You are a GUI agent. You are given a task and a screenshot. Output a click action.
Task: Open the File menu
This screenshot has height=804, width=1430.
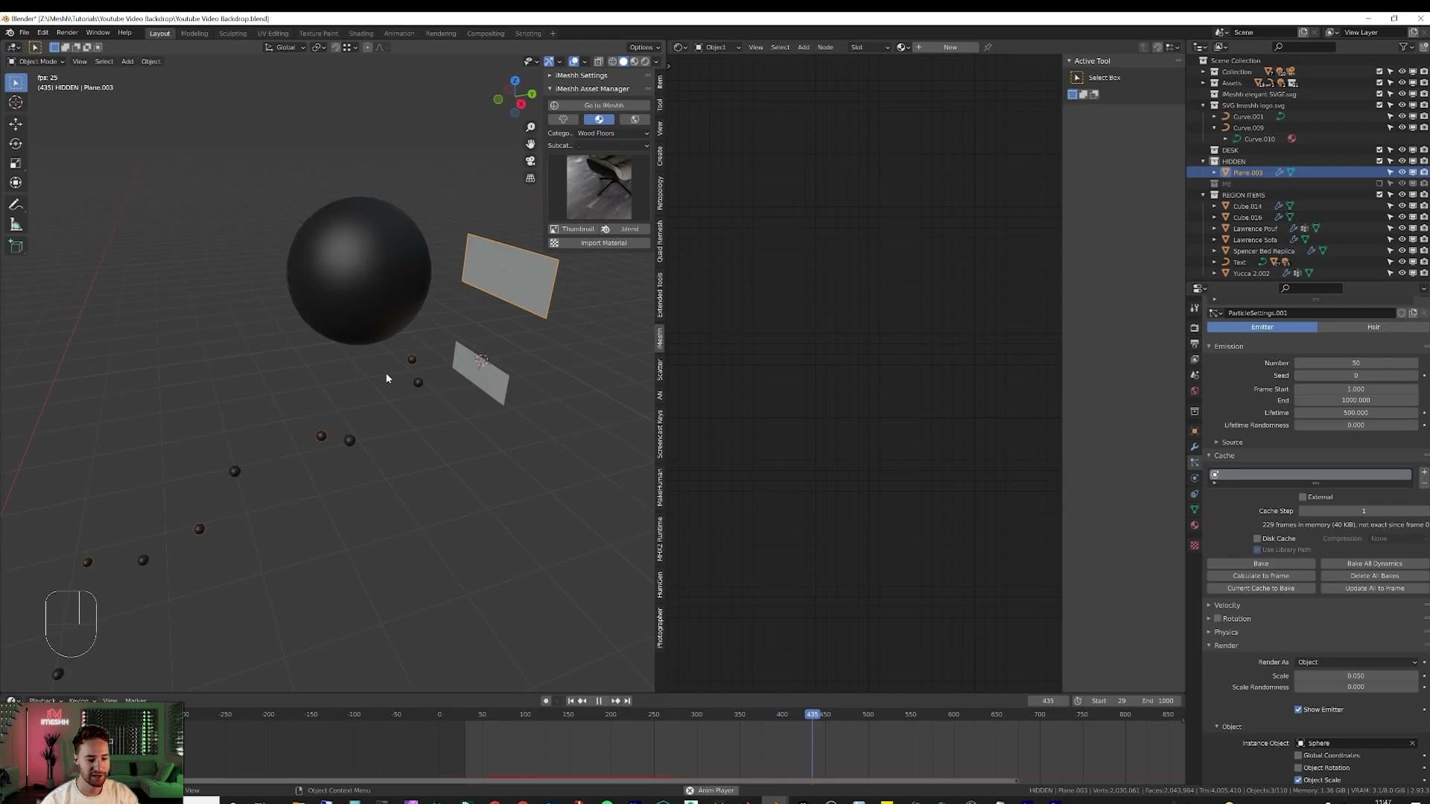coord(24,33)
